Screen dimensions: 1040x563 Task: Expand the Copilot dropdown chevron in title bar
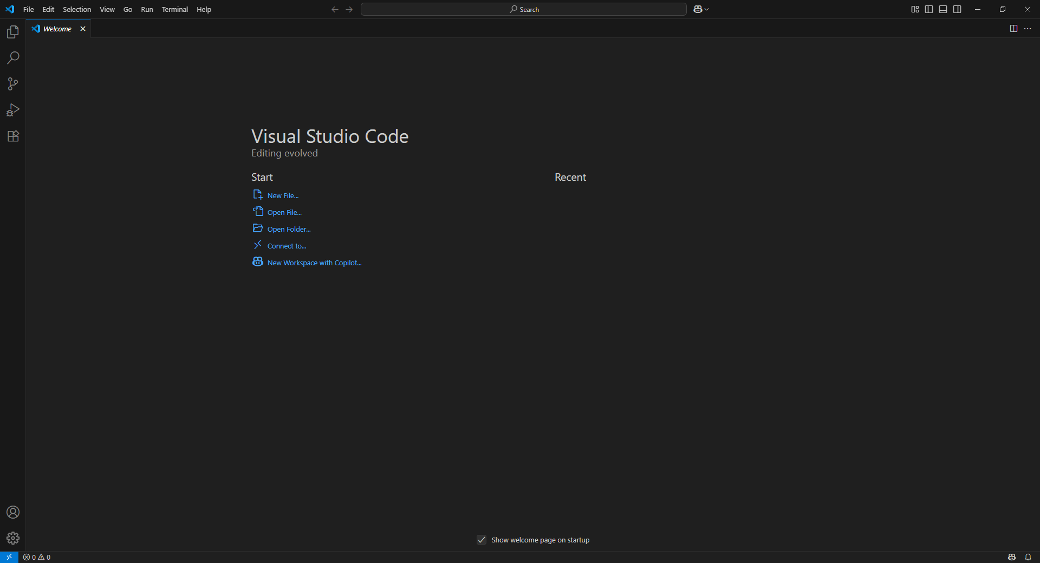707,9
